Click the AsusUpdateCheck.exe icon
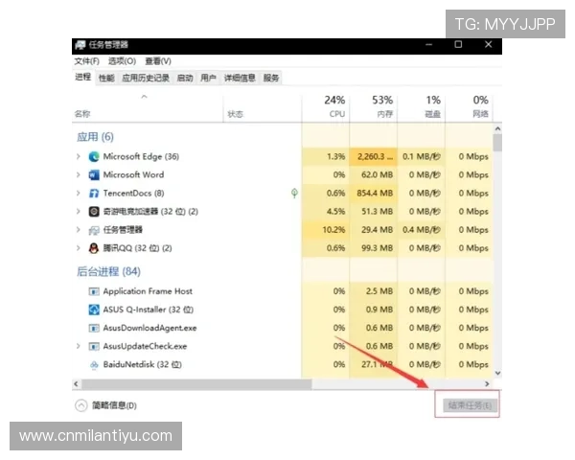 point(94,346)
